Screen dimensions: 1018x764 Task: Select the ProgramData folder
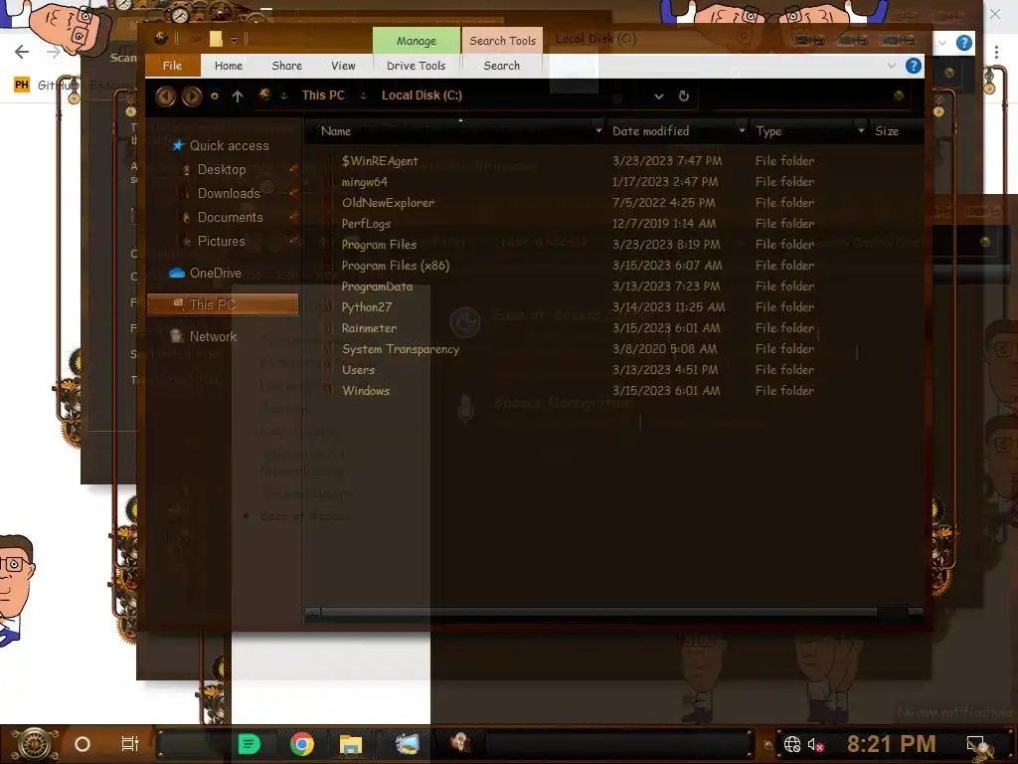pyautogui.click(x=377, y=286)
